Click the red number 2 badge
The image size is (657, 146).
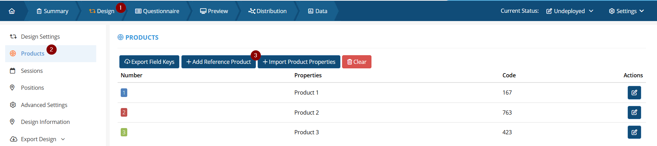[124, 112]
